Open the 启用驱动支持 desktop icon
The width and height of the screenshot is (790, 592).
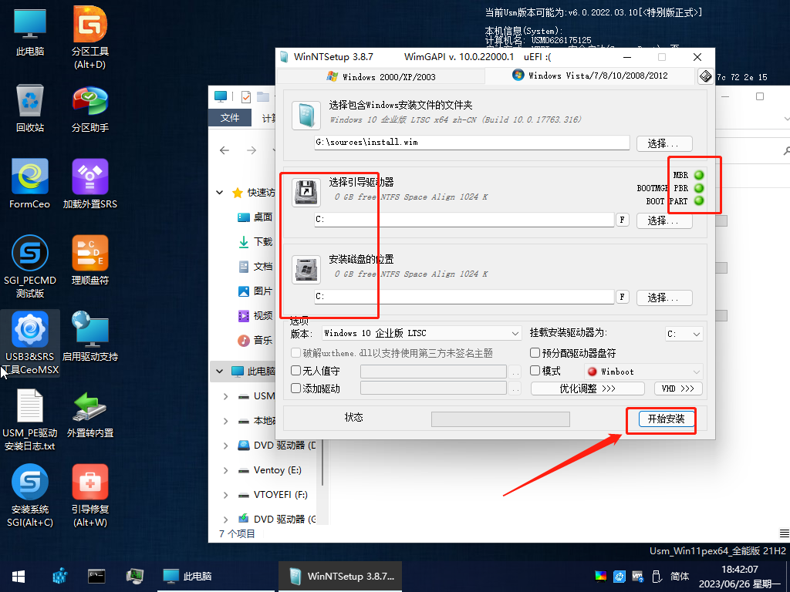[90, 338]
